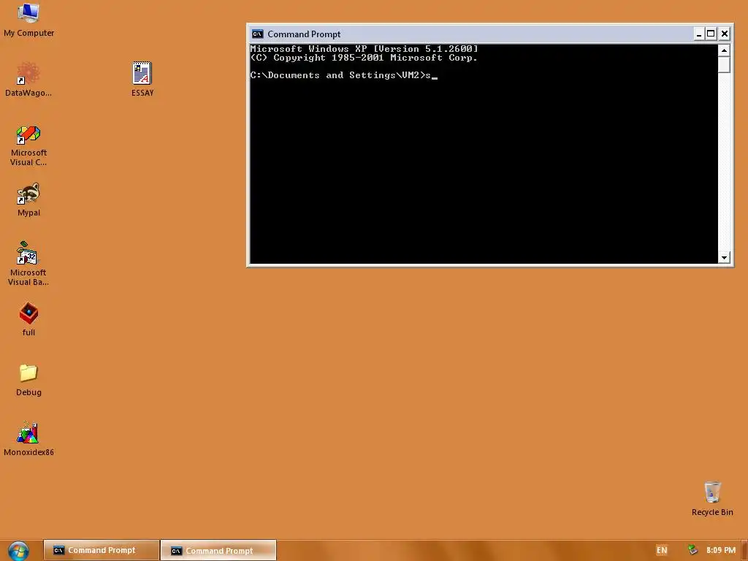The image size is (748, 561).
Task: Open the Start menu orb
Action: pyautogui.click(x=18, y=551)
